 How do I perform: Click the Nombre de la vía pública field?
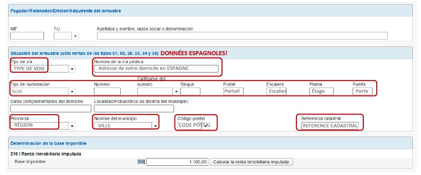point(156,69)
